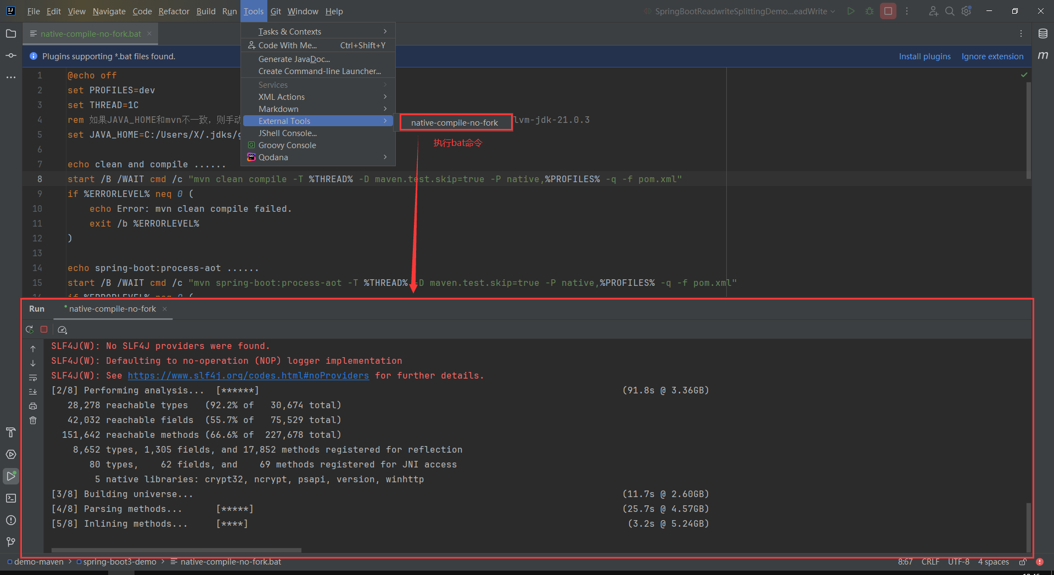The width and height of the screenshot is (1054, 575).
Task: Rerun the native-compile-no-fork process
Action: 30,329
